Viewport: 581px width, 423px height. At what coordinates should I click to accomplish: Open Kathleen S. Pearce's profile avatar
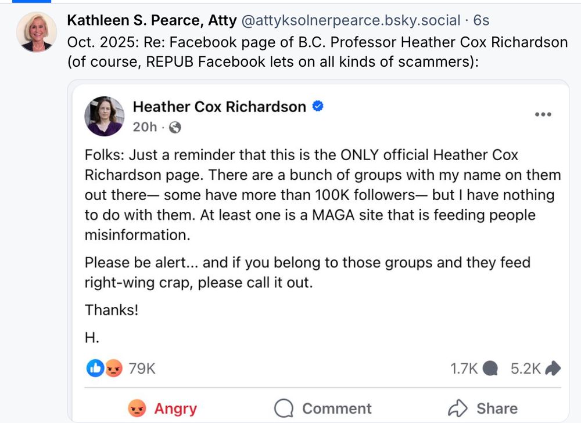(x=36, y=32)
